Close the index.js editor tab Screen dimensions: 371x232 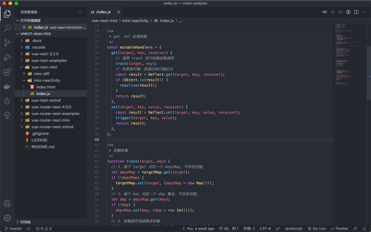pyautogui.click(x=119, y=12)
